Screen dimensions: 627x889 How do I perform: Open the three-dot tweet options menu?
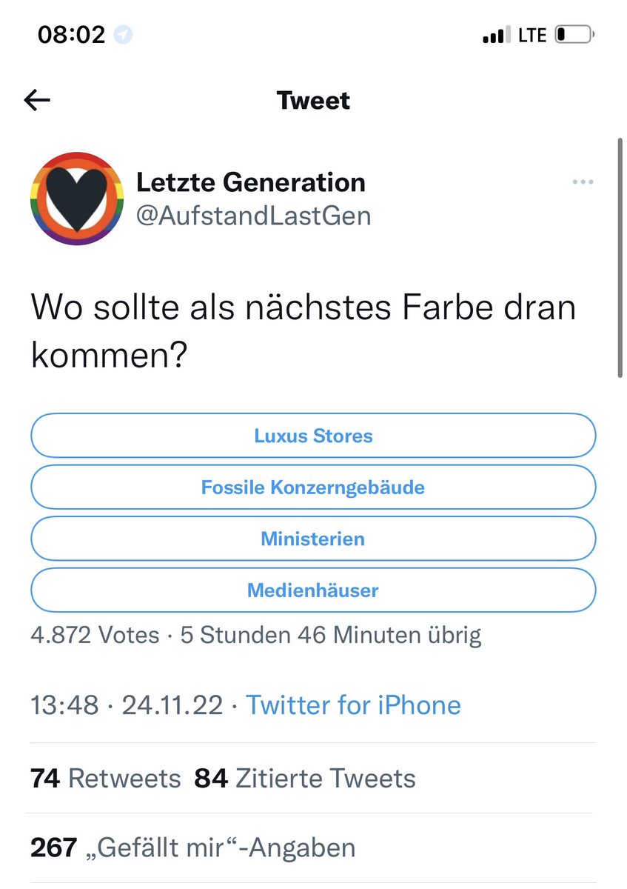[x=583, y=182]
